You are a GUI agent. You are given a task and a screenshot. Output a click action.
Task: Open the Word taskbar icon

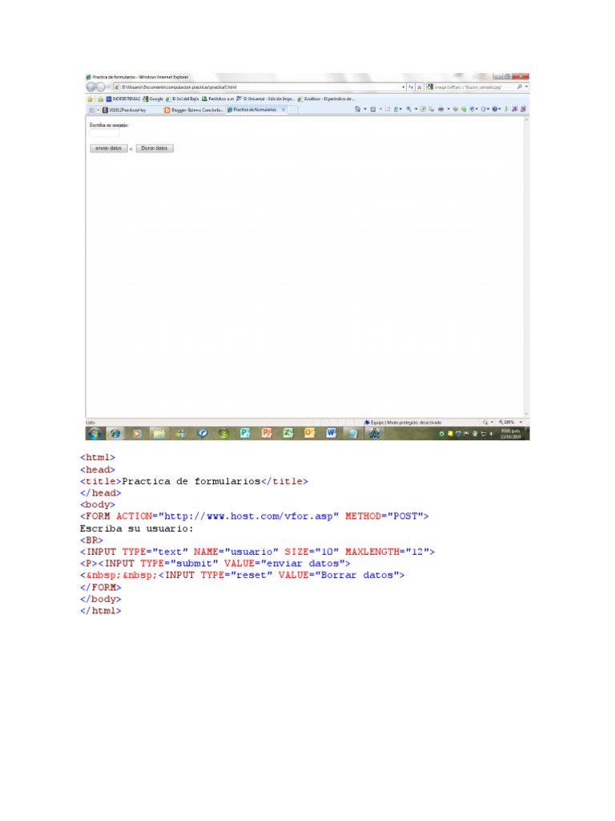tap(331, 434)
